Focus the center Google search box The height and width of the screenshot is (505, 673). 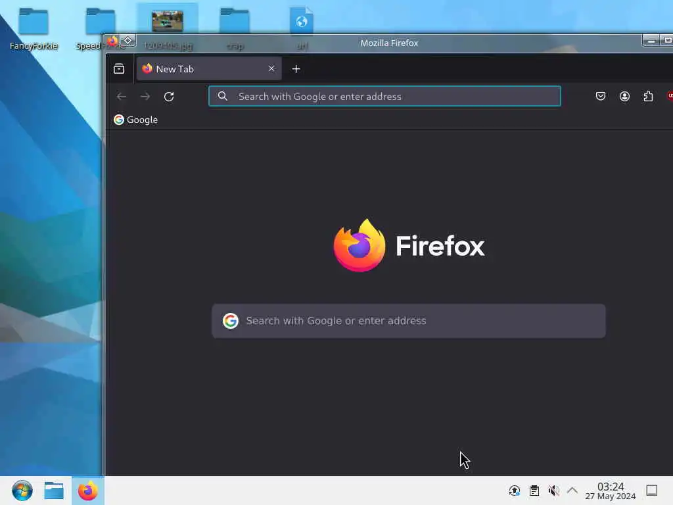pos(409,321)
